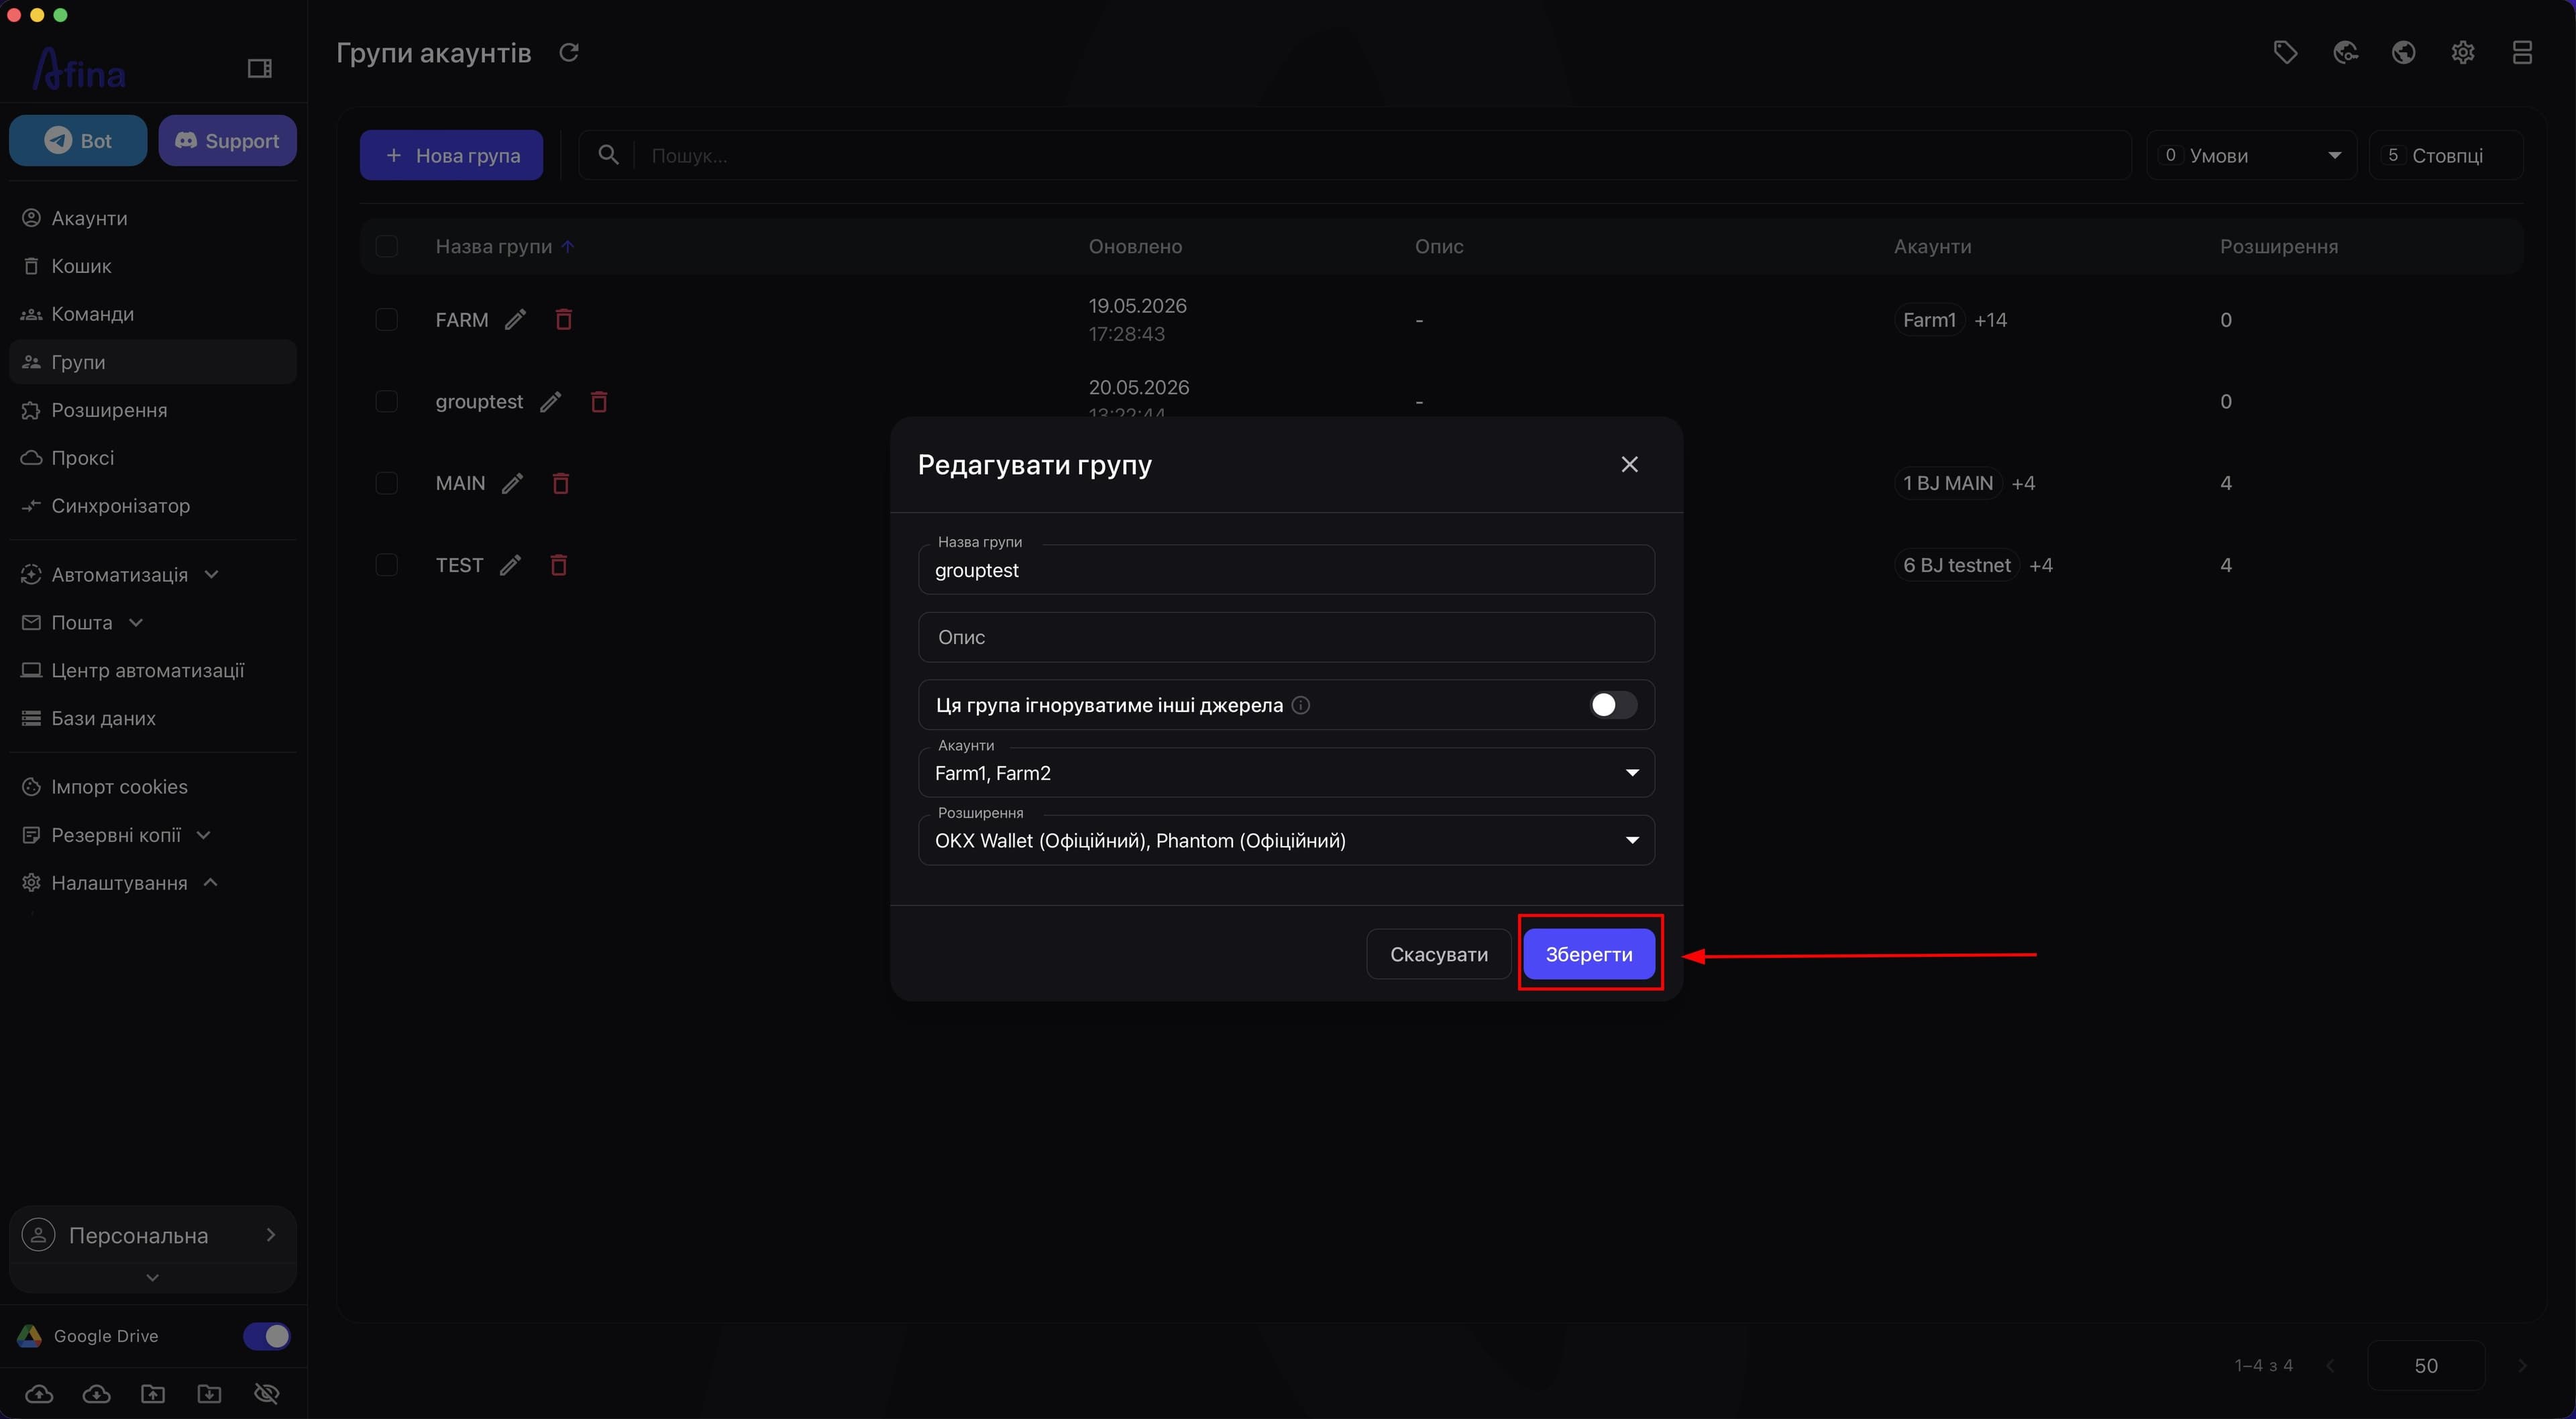Click the 1 BJ MAIN account chip
The height and width of the screenshot is (1419, 2576).
1947,484
